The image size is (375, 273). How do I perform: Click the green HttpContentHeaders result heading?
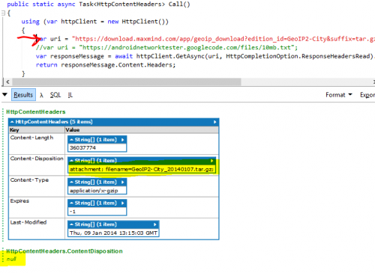click(x=36, y=111)
